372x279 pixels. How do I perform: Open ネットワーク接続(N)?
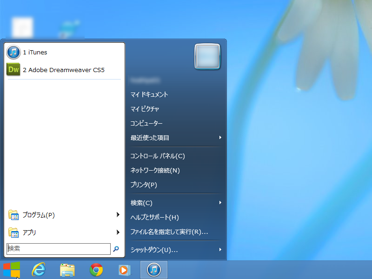click(155, 170)
